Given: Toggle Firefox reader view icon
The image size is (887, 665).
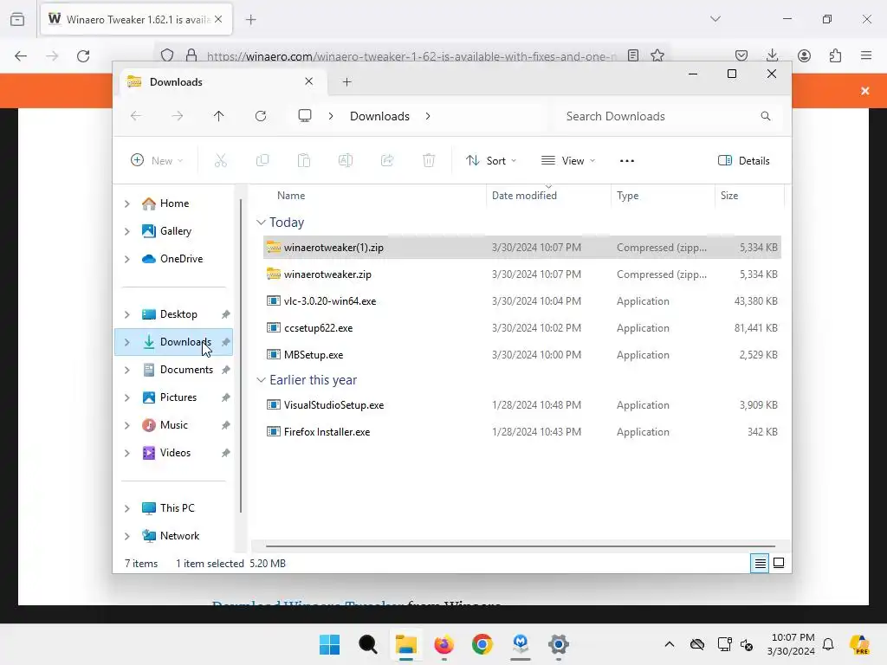Looking at the screenshot, I should pyautogui.click(x=633, y=55).
